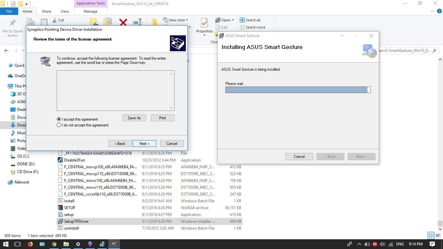Click the Wi-Fi network tray icon
Image resolution: width=443 pixels, height=249 pixels.
pos(391,244)
